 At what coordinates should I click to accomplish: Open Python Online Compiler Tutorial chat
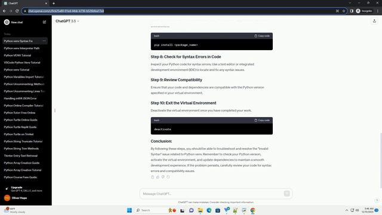click(x=25, y=106)
